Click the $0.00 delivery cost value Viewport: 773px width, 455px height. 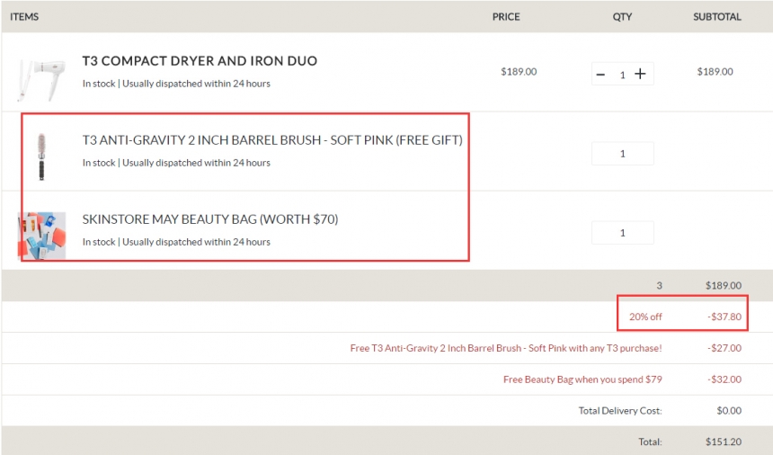[729, 411]
